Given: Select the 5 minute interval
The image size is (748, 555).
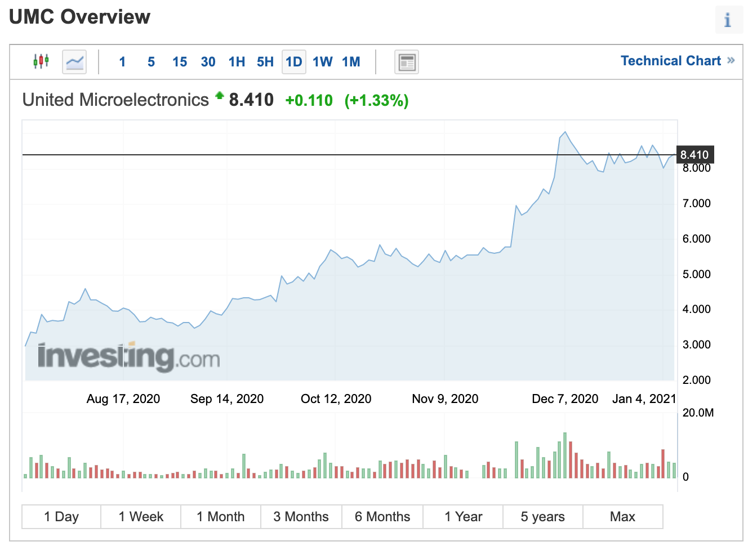Looking at the screenshot, I should [151, 62].
